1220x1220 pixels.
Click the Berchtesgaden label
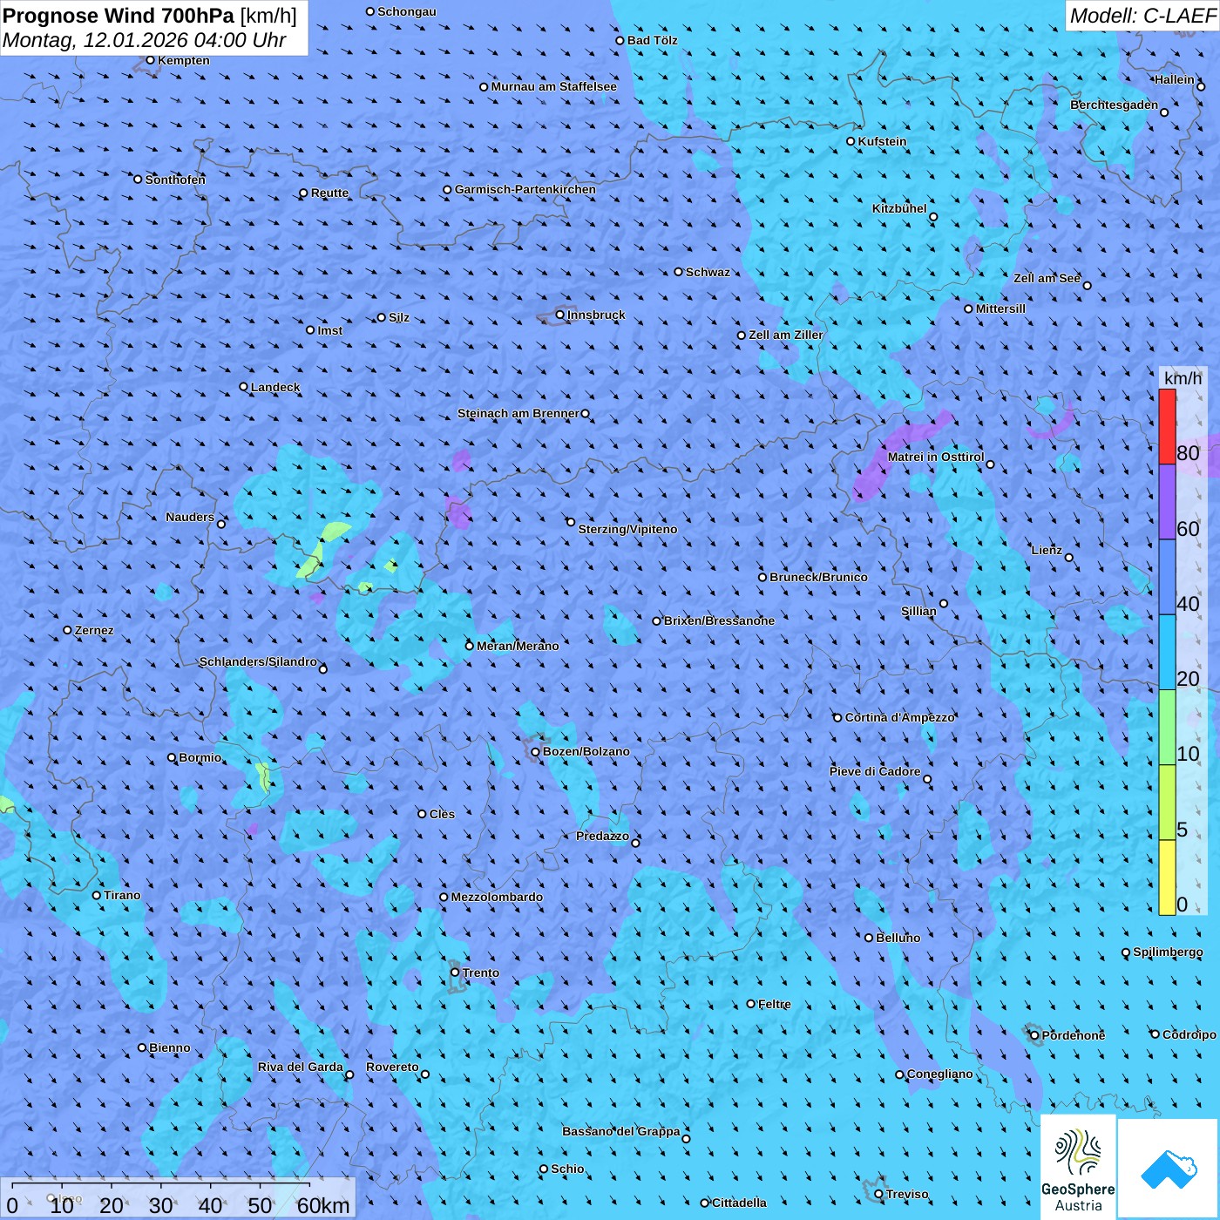(1115, 105)
